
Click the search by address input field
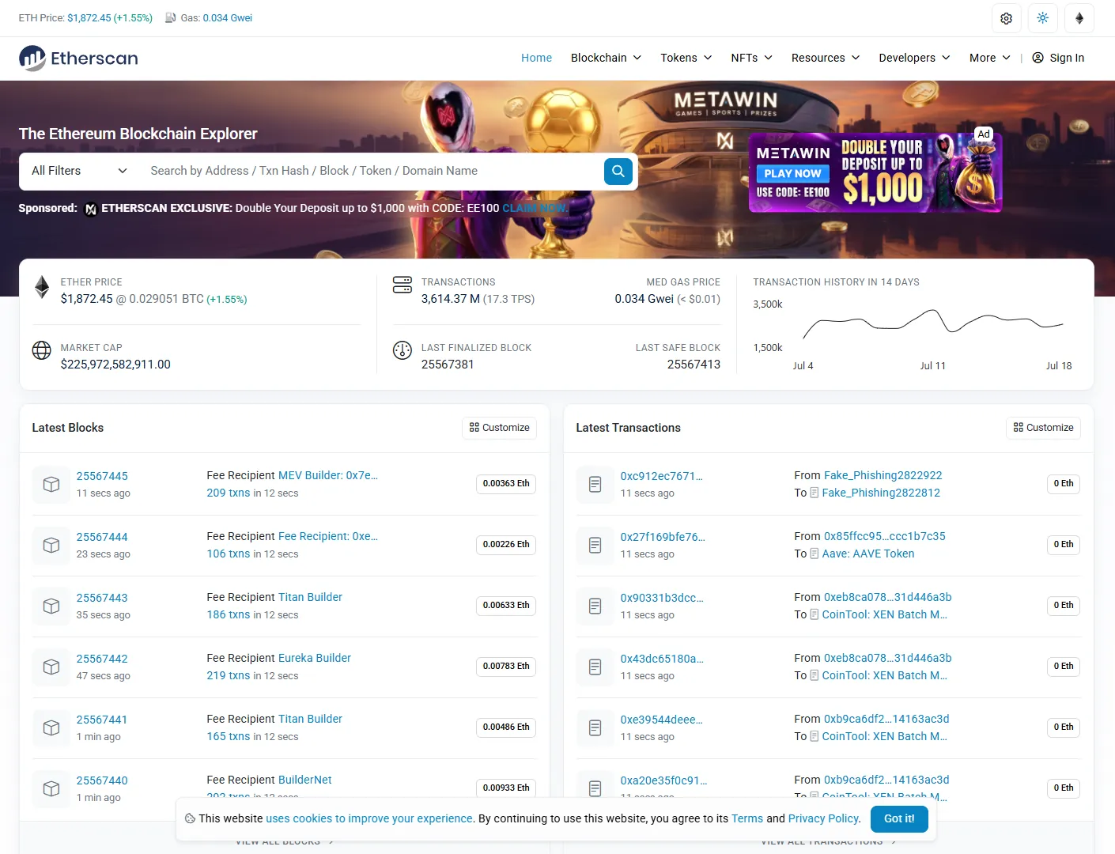(x=372, y=171)
